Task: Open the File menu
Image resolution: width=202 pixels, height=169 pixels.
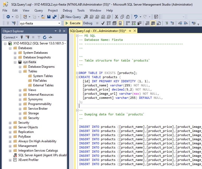Action: (5, 10)
